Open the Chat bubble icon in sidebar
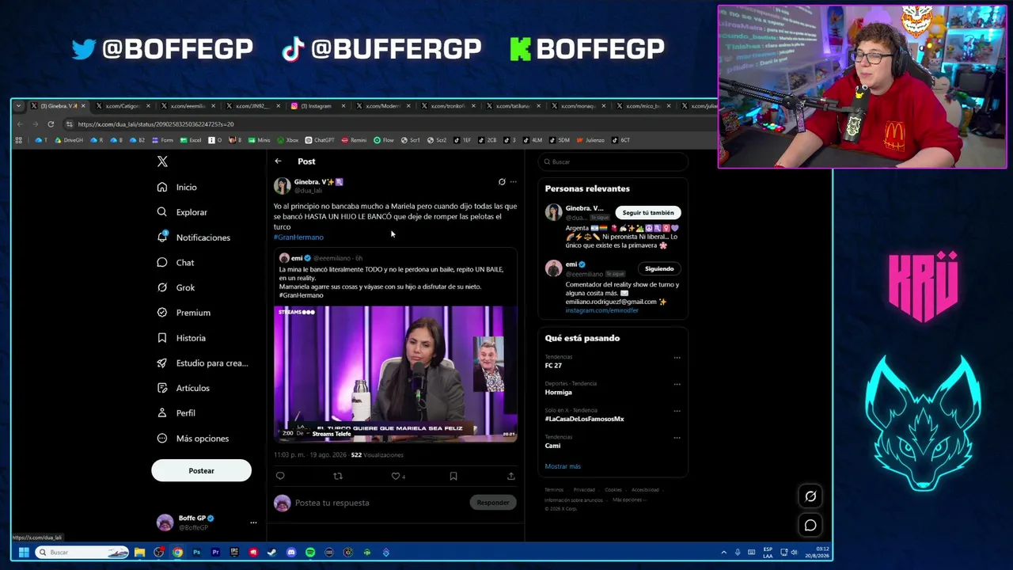The width and height of the screenshot is (1013, 570). click(162, 262)
